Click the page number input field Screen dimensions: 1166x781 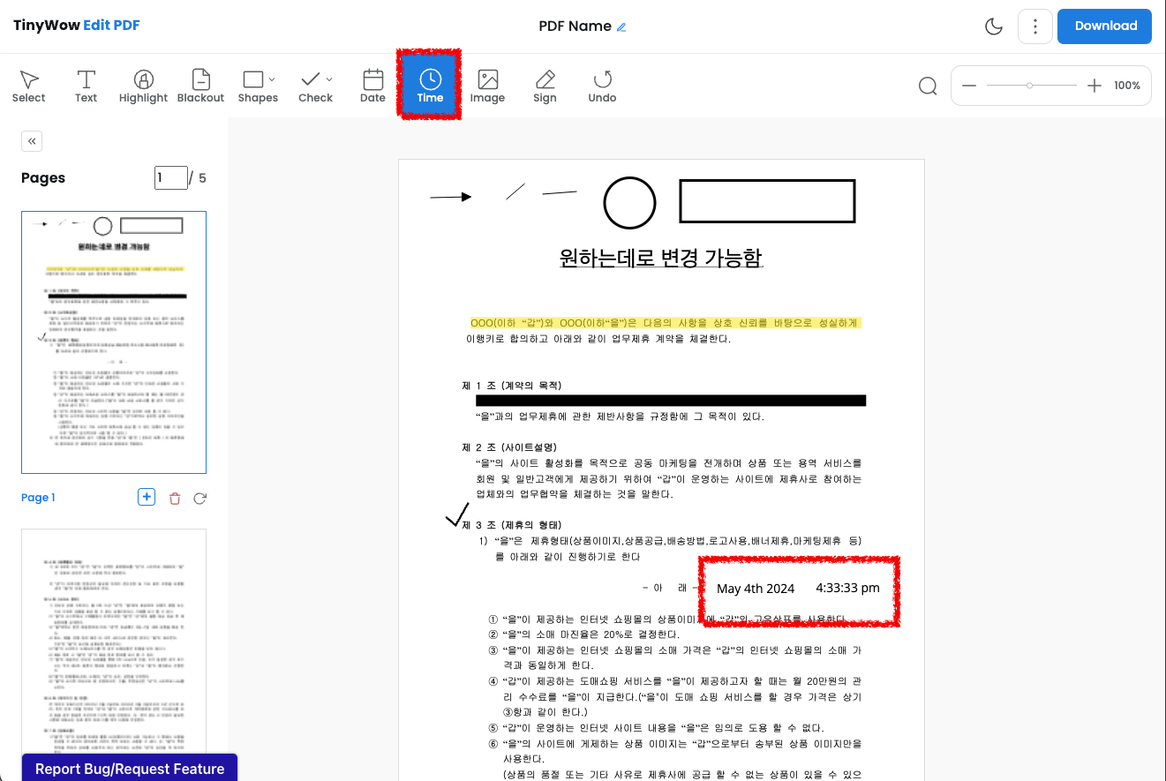pyautogui.click(x=171, y=176)
